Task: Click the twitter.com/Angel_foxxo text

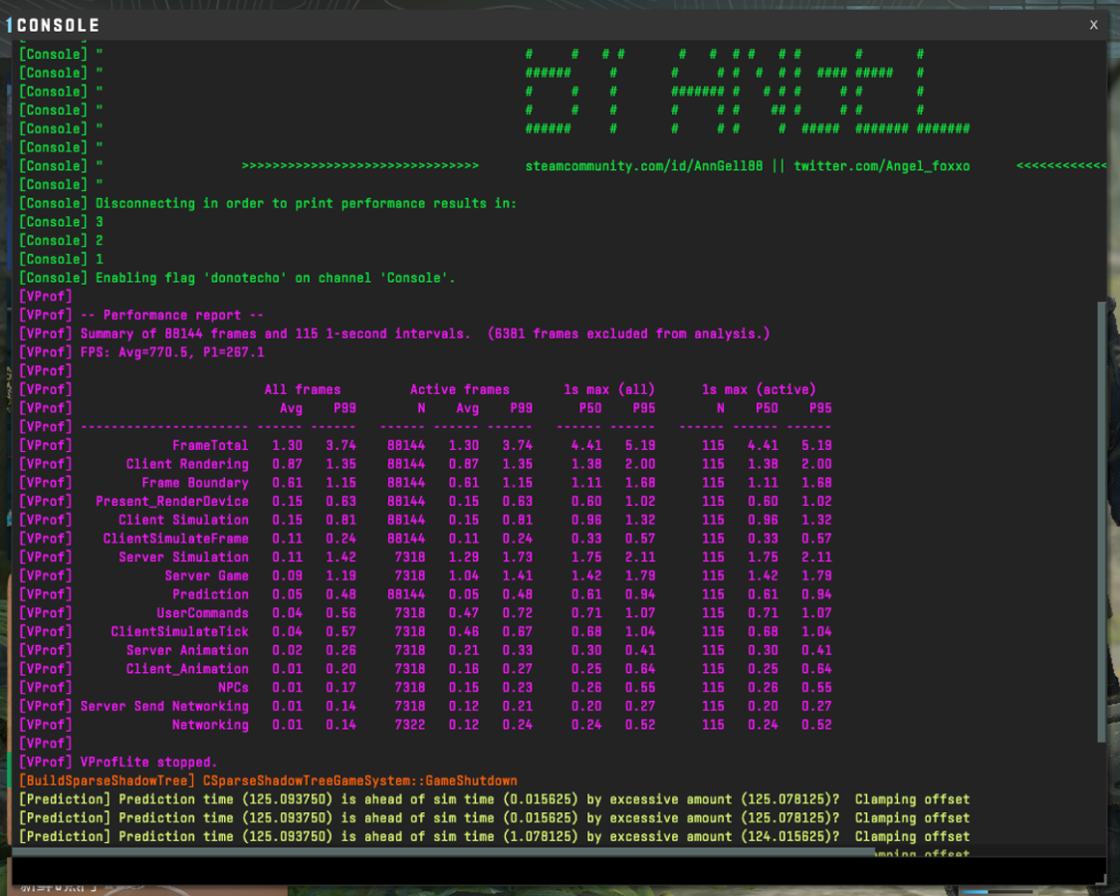Action: [x=881, y=166]
